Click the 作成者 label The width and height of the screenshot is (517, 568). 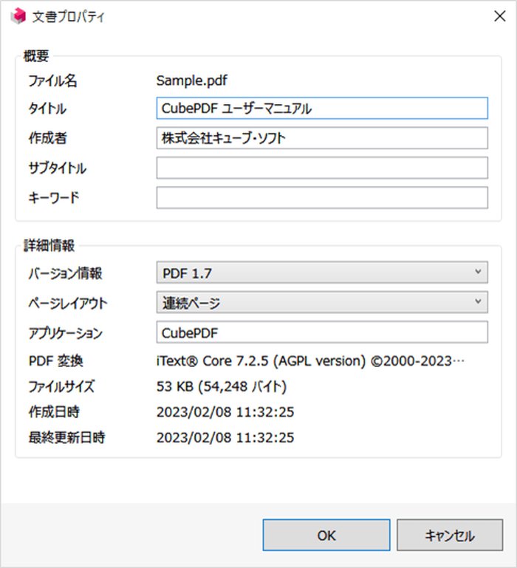pos(47,138)
